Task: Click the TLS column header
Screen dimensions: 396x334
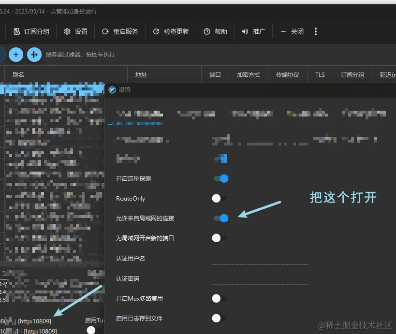Action: (x=320, y=75)
